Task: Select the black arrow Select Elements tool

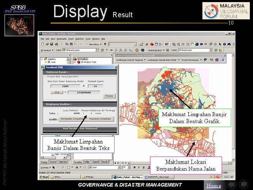Action: (x=220, y=44)
